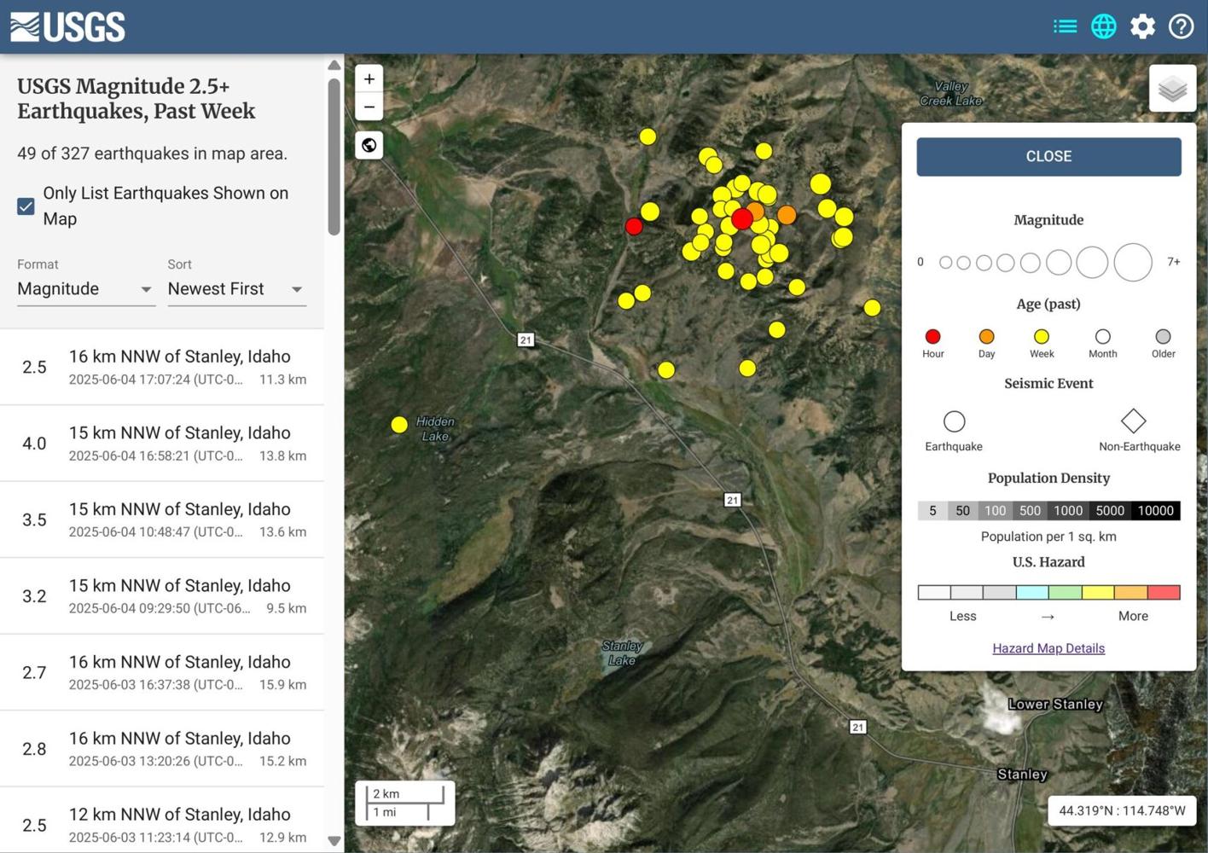The width and height of the screenshot is (1208, 853).
Task: Open the help icon in the header
Action: (x=1181, y=26)
